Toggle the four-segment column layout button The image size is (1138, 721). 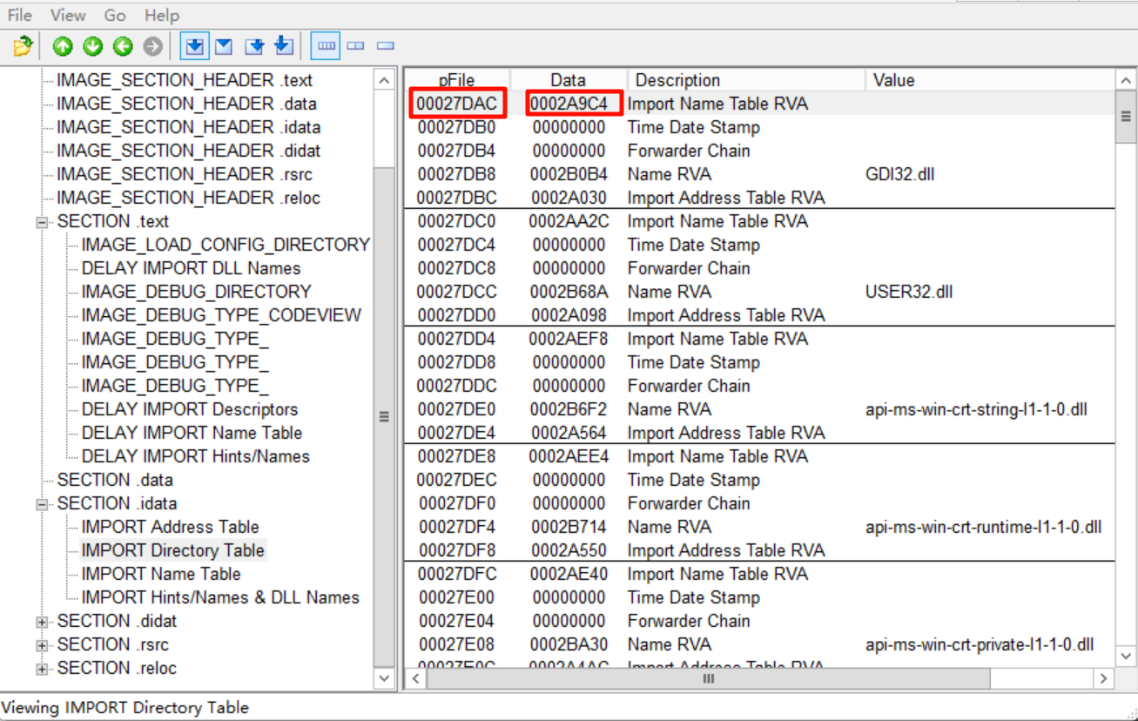pyautogui.click(x=327, y=46)
